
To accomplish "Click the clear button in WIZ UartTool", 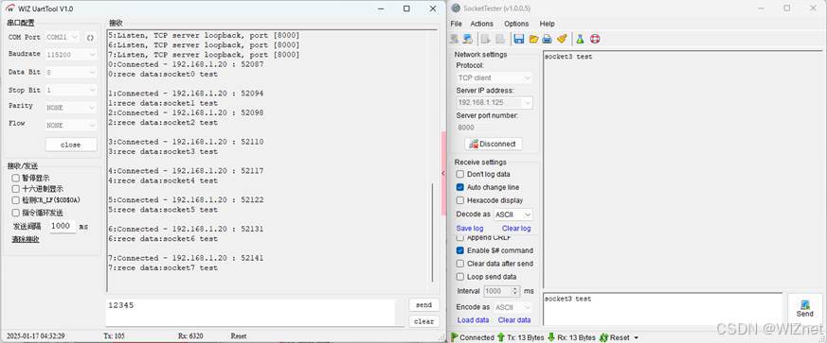I will pyautogui.click(x=423, y=321).
